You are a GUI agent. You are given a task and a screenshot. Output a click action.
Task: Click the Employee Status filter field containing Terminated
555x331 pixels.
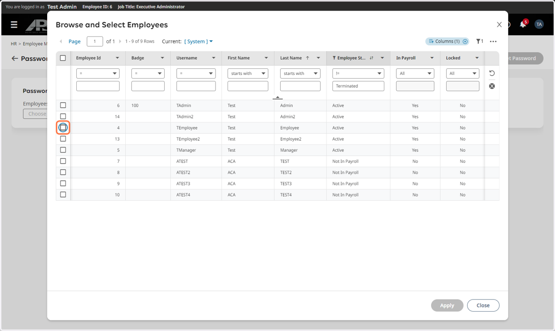click(358, 86)
